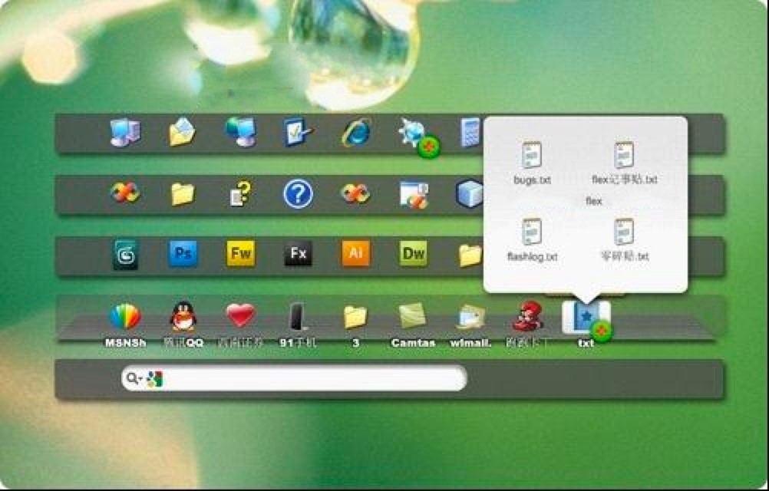Image resolution: width=769 pixels, height=491 pixels.
Task: Launch the red-capped cartoon character icon
Action: tap(528, 317)
